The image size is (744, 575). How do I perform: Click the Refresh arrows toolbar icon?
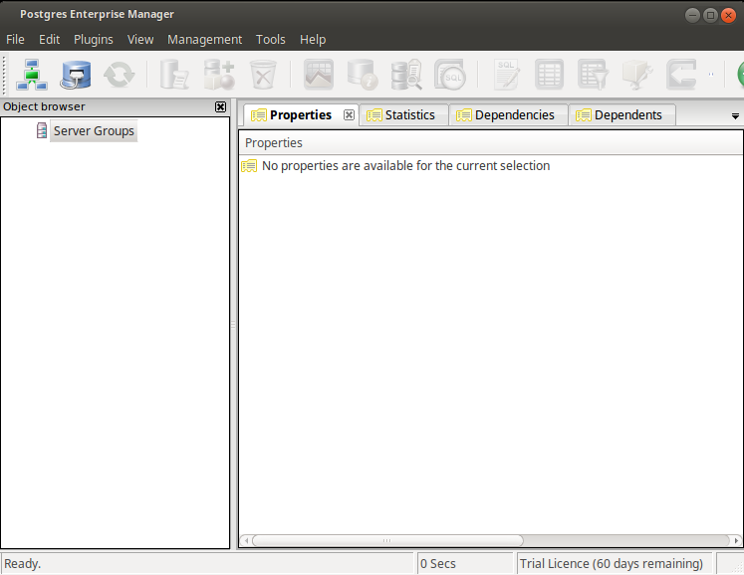[x=120, y=75]
